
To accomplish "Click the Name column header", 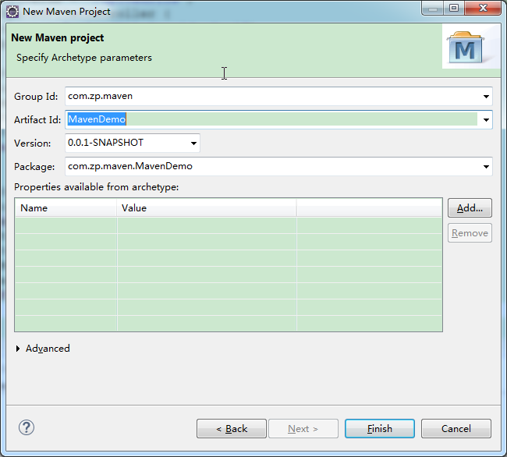I will [66, 208].
